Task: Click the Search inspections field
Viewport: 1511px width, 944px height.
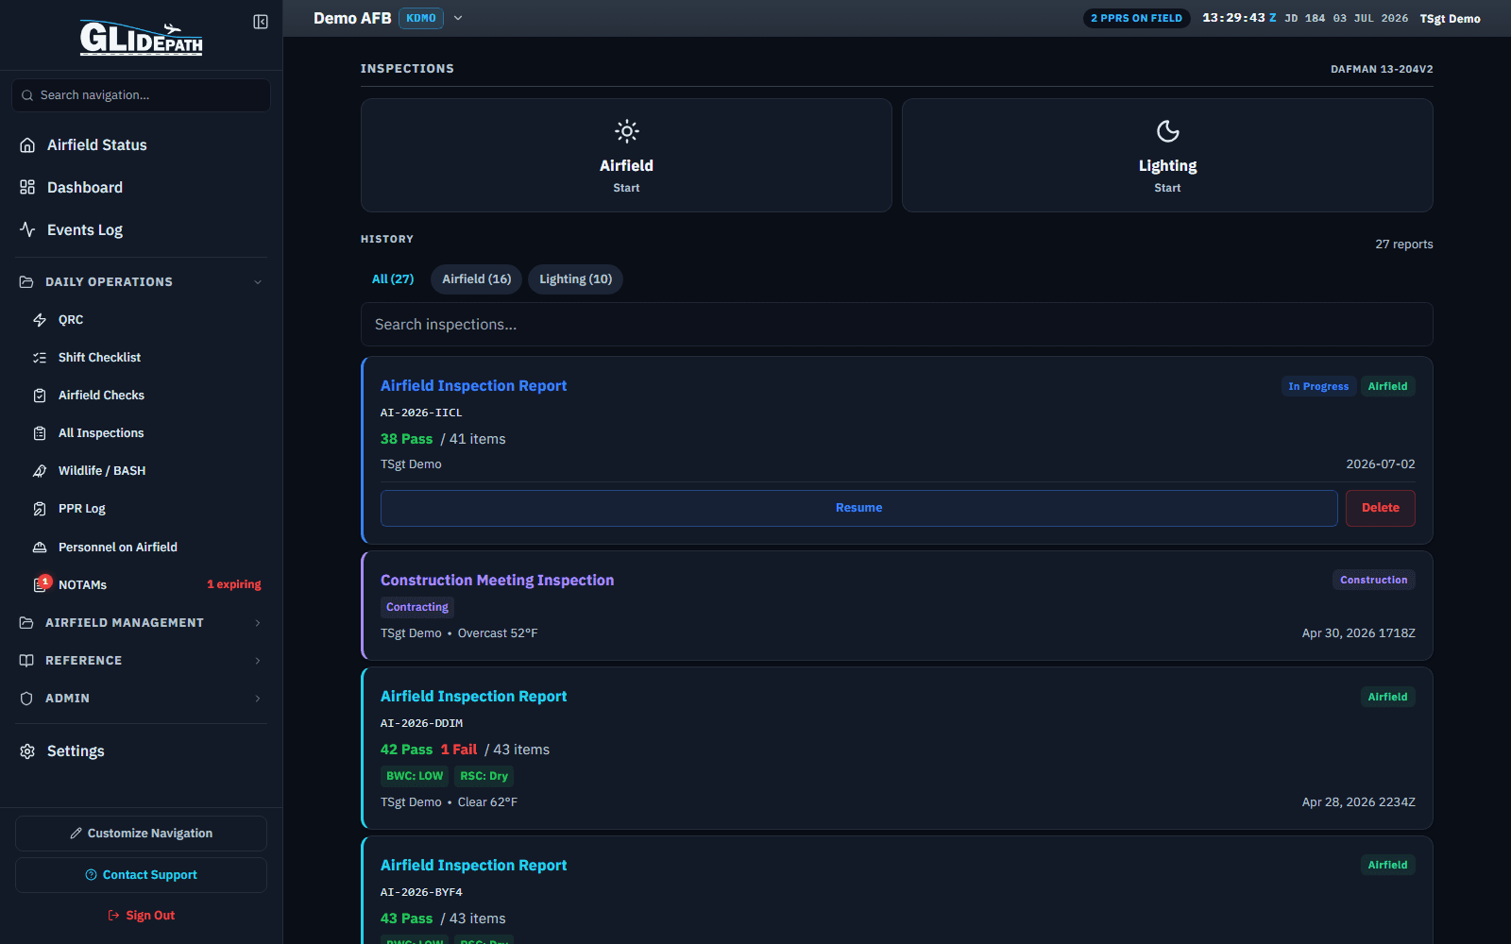Action: click(896, 325)
